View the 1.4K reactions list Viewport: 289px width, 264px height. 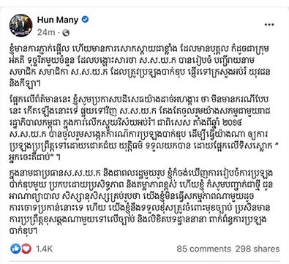tap(44, 249)
